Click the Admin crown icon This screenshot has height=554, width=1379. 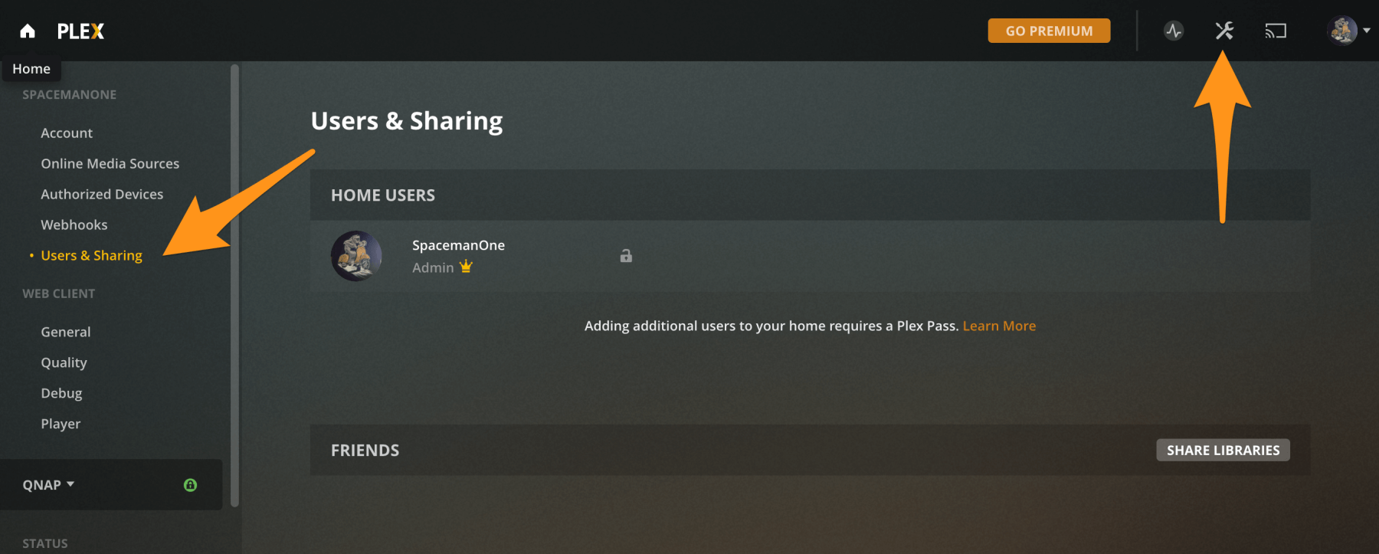click(x=466, y=267)
